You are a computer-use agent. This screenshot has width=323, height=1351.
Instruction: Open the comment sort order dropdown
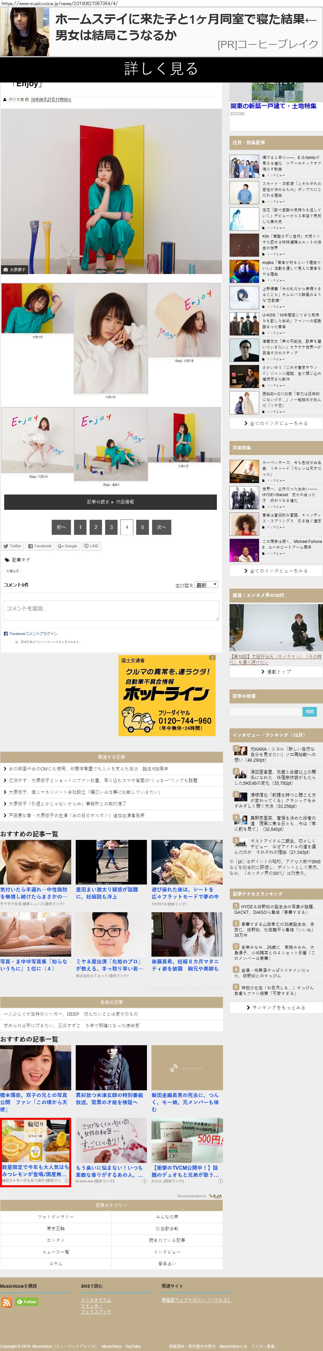pyautogui.click(x=206, y=585)
